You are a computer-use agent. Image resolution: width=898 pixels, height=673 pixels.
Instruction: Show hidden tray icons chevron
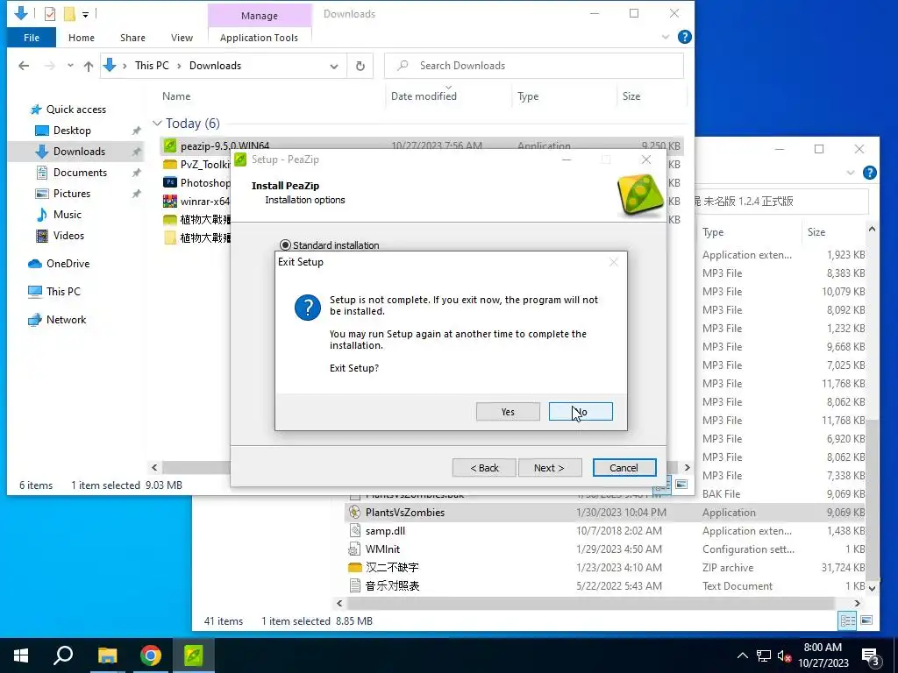coord(742,655)
